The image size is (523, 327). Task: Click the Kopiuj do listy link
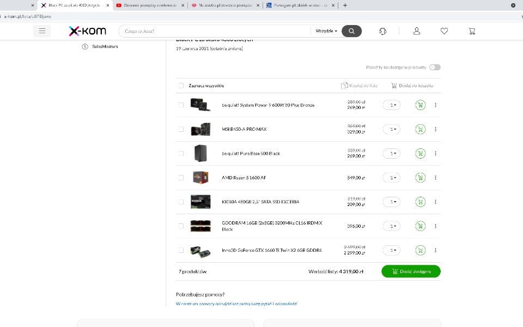coord(359,86)
